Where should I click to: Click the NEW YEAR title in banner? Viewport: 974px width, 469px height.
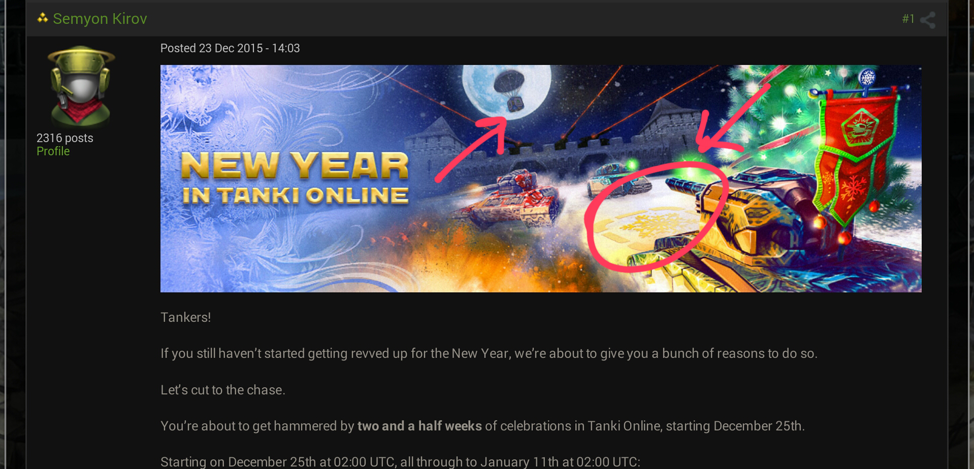point(295,165)
